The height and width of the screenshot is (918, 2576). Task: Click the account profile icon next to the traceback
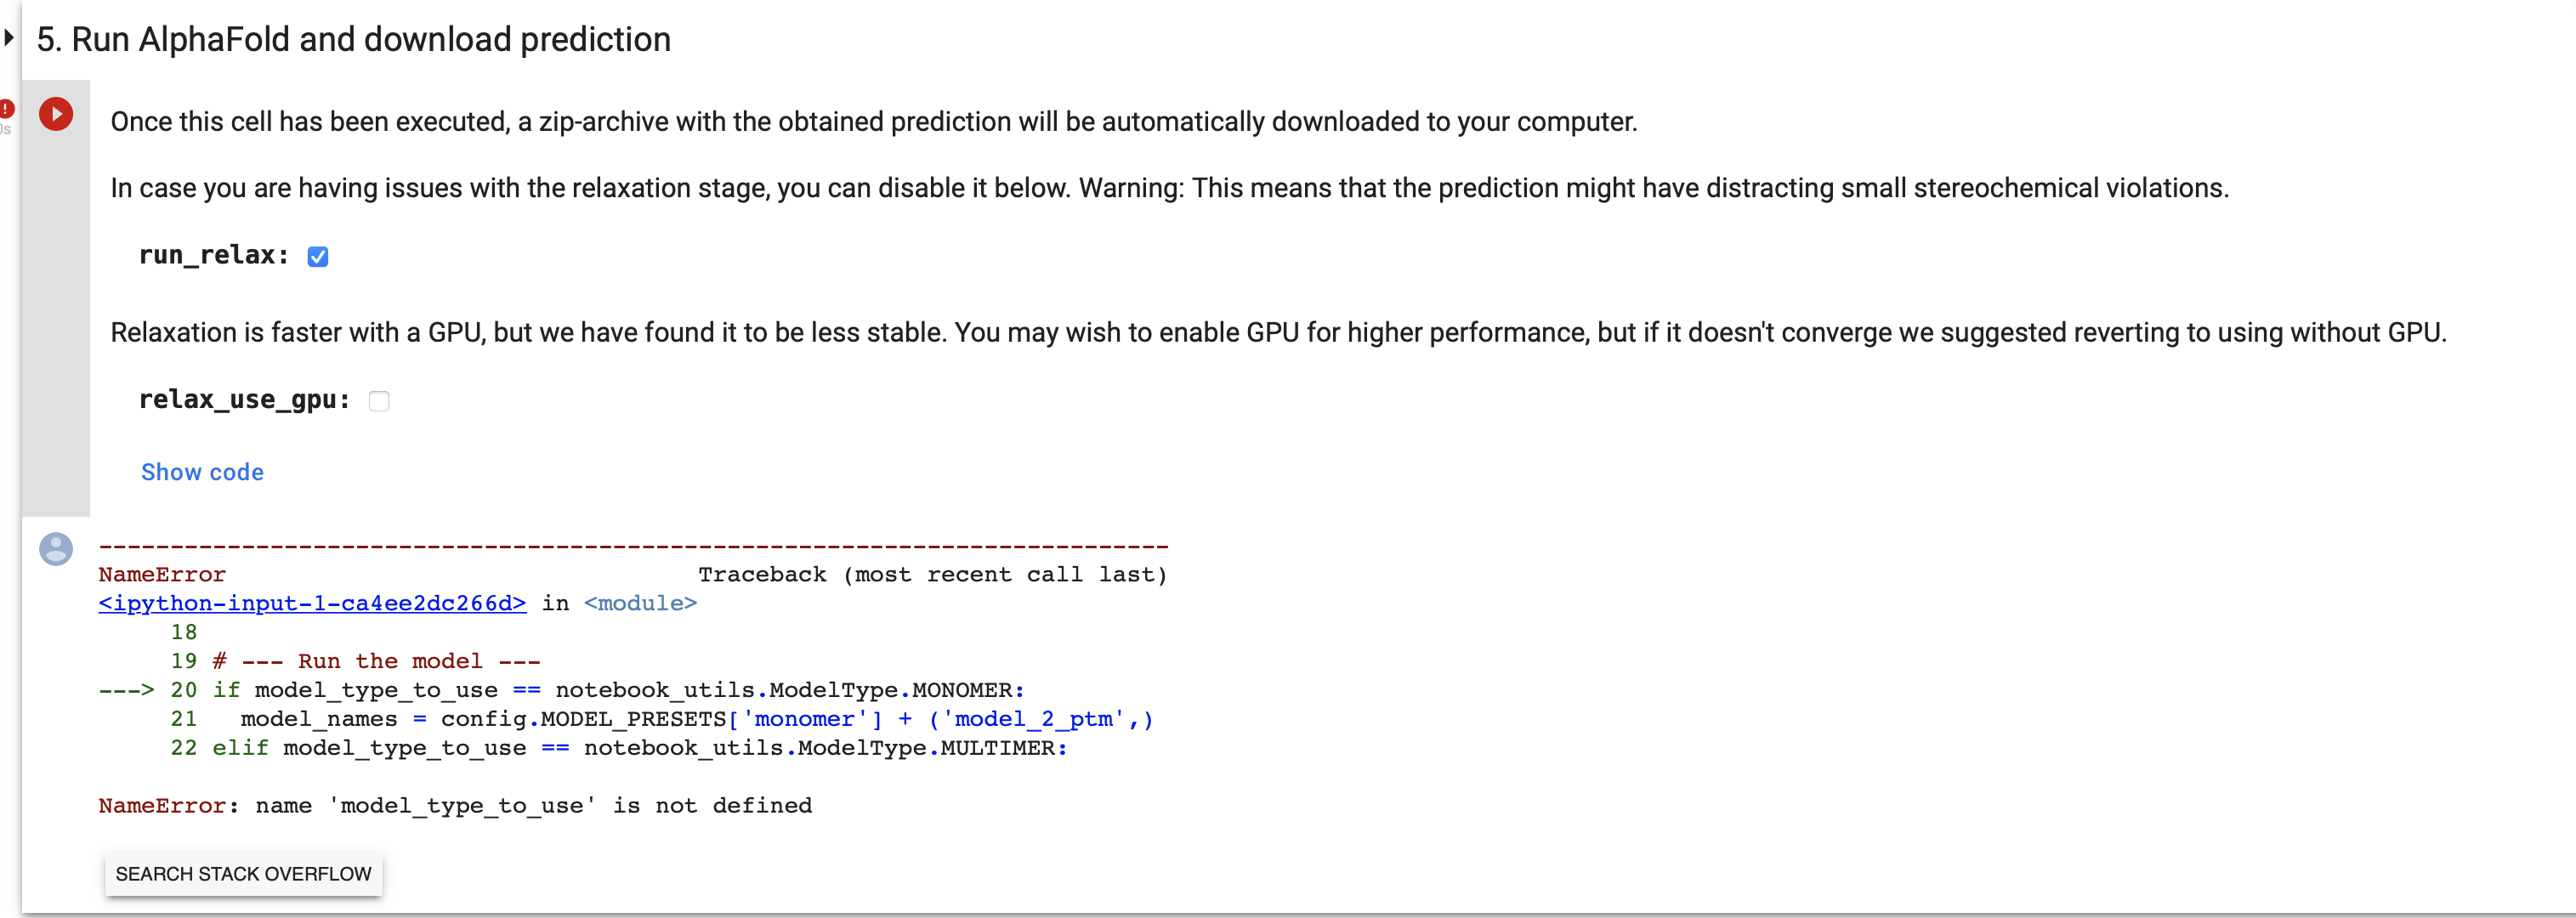[56, 549]
